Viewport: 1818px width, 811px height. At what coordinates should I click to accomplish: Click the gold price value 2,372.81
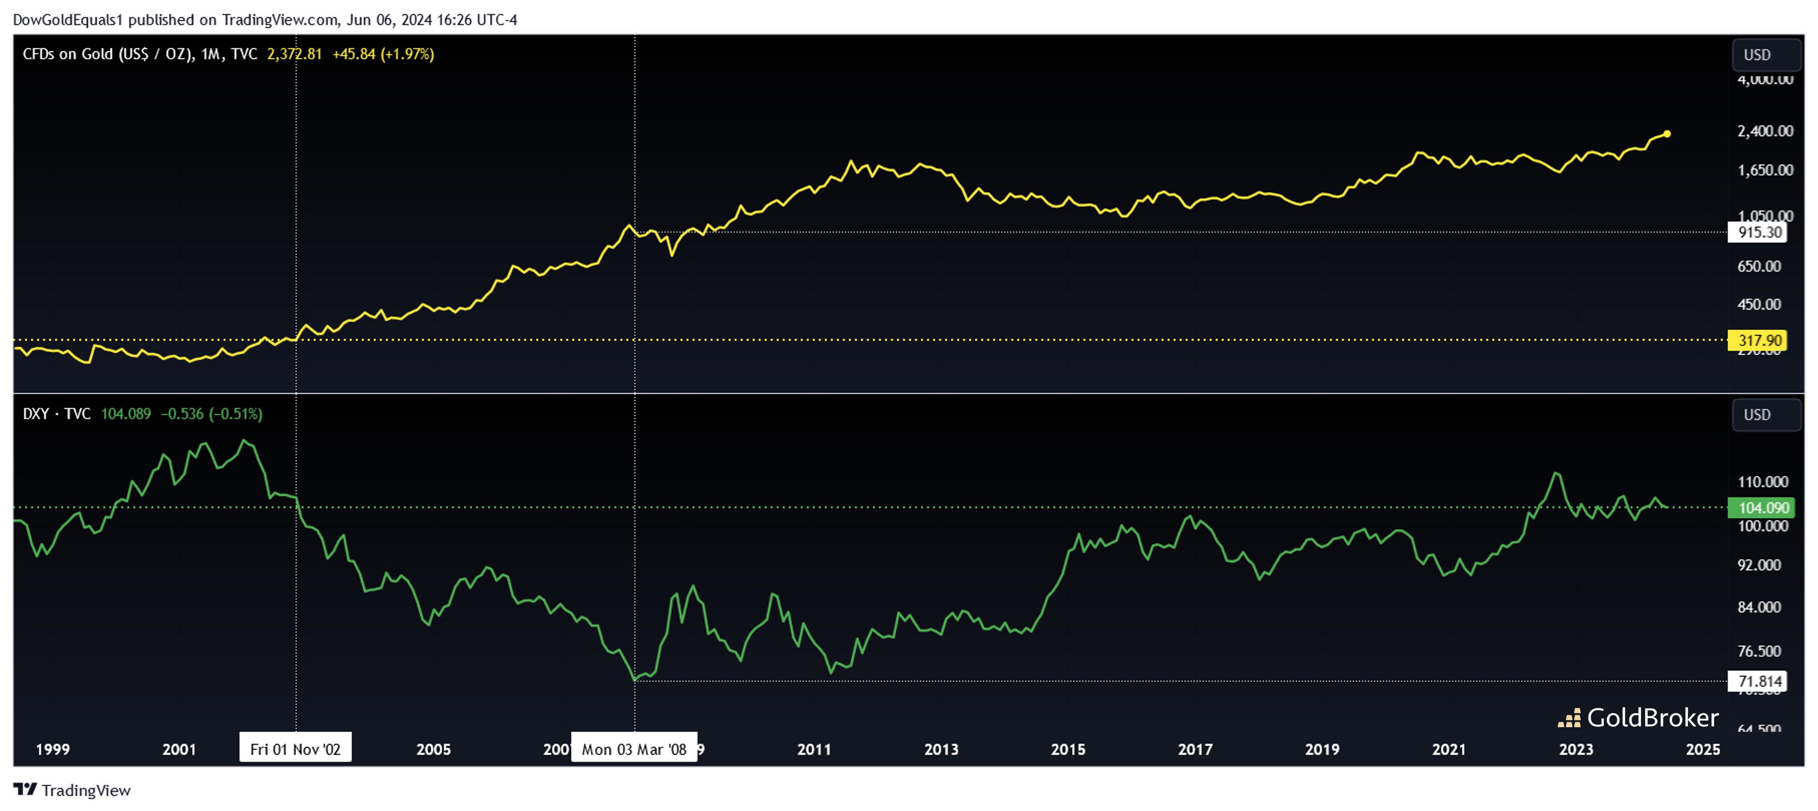point(294,54)
